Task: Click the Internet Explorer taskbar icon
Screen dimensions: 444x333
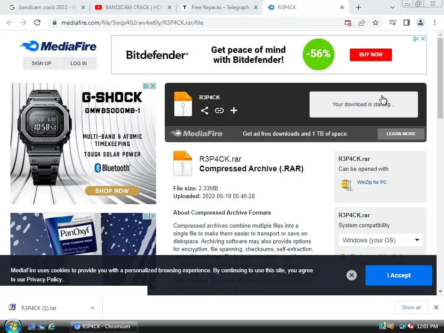Action: (x=52, y=326)
